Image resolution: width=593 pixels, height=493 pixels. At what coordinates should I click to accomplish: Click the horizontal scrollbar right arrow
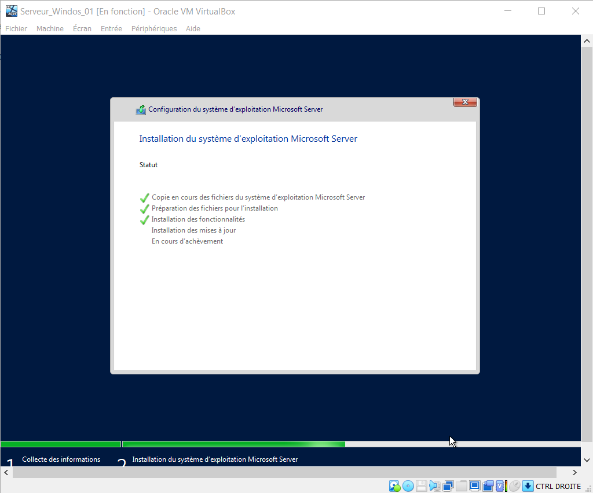pos(574,472)
